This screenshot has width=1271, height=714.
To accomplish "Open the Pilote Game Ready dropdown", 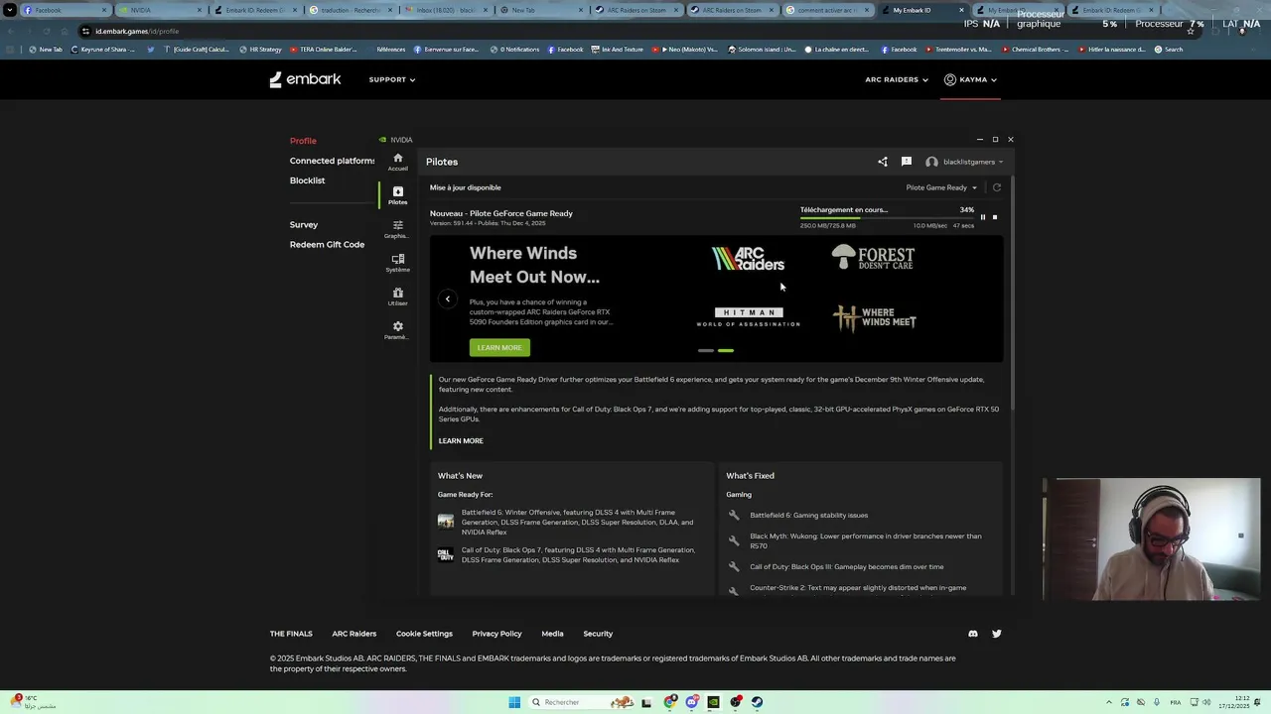I will coord(941,187).
